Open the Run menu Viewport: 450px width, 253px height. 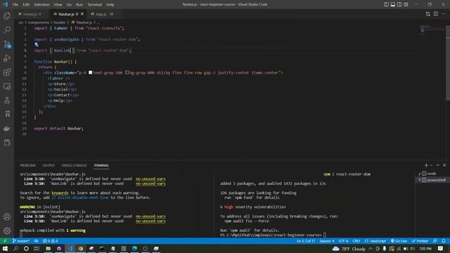79,4
